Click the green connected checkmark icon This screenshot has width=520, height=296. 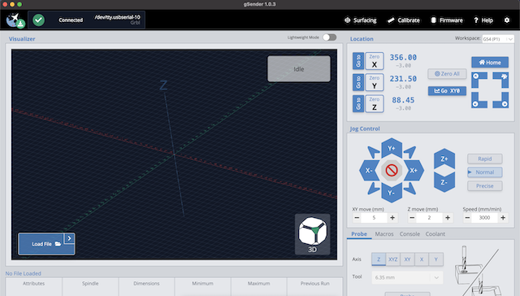click(38, 20)
